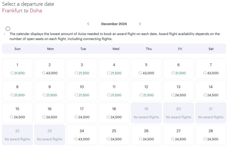Select December 9 as departure date
The height and width of the screenshot is (146, 227).
pos(50,91)
